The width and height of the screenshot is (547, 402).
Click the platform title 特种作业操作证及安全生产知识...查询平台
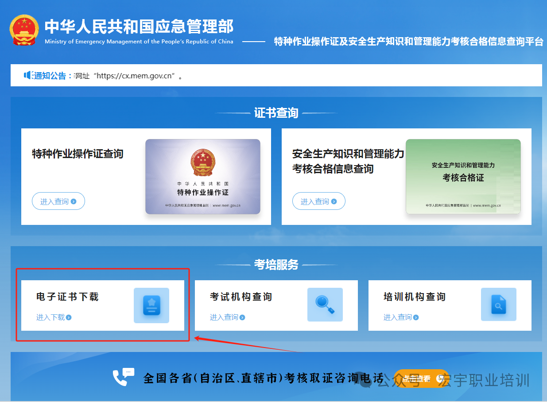(409, 42)
